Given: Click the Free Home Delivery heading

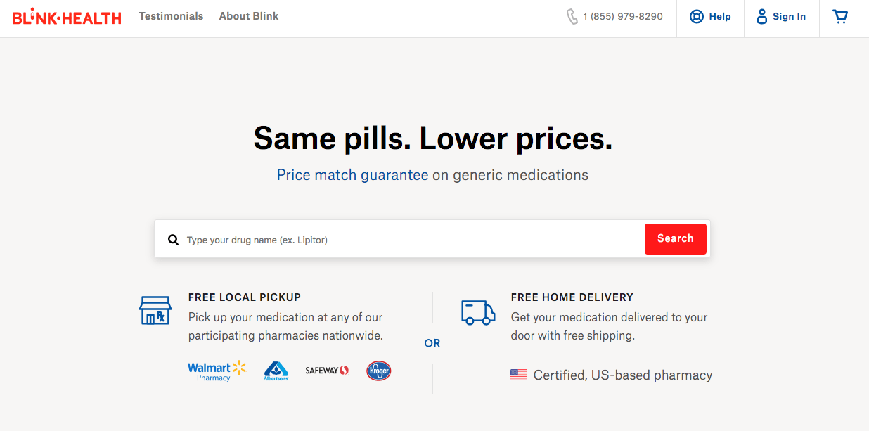Looking at the screenshot, I should (x=572, y=297).
